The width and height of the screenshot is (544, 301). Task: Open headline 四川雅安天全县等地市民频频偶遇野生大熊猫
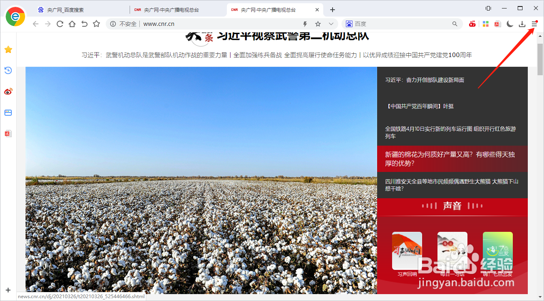click(x=452, y=185)
